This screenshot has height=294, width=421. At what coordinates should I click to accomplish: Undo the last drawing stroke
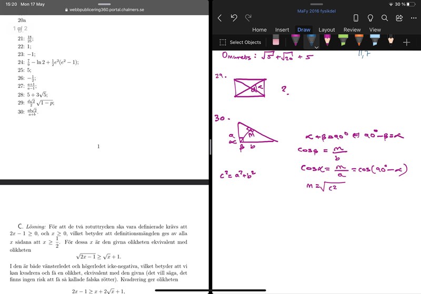pyautogui.click(x=234, y=18)
